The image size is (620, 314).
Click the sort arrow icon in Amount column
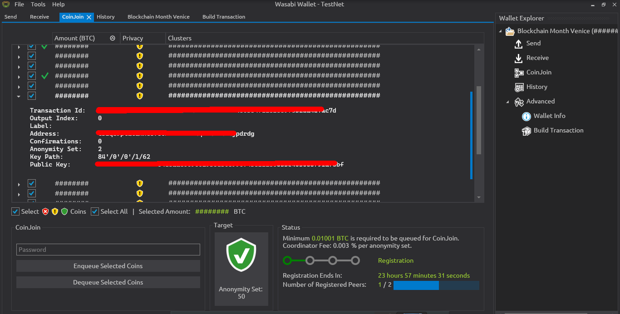(x=113, y=38)
